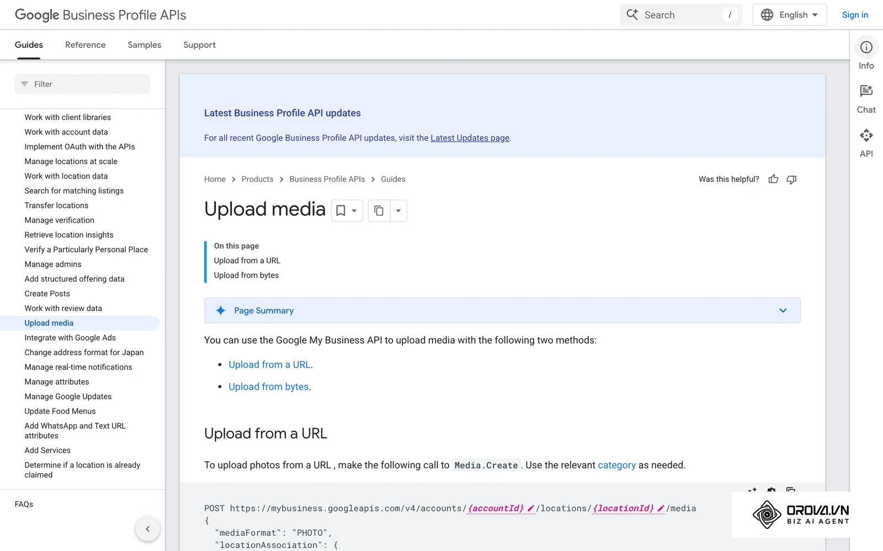The width and height of the screenshot is (883, 551).
Task: Click the Search input field
Action: [x=681, y=15]
